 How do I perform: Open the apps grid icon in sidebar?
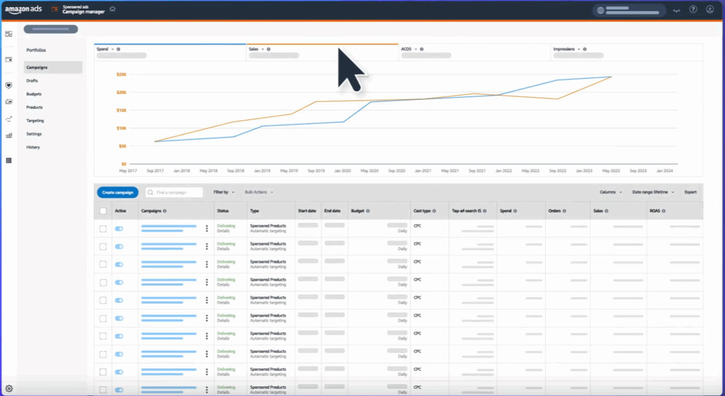click(x=8, y=161)
